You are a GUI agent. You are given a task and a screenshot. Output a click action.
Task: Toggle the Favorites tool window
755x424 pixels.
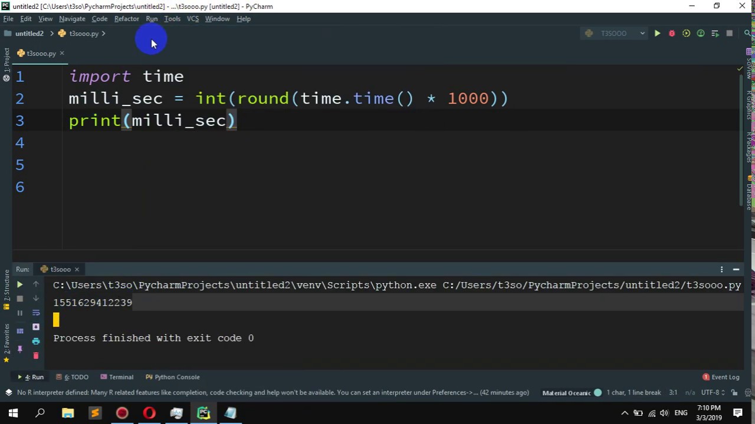6,343
